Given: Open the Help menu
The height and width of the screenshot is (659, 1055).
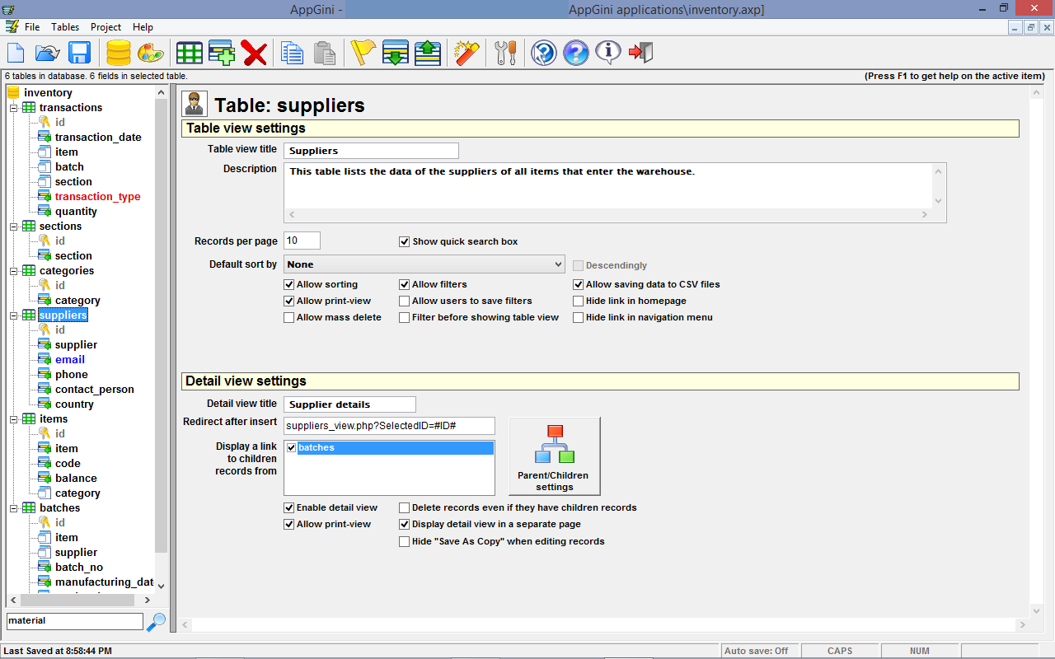Looking at the screenshot, I should [143, 27].
